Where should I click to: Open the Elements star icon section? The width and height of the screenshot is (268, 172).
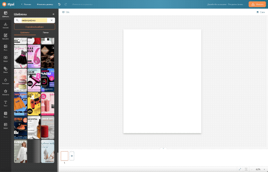(5, 92)
